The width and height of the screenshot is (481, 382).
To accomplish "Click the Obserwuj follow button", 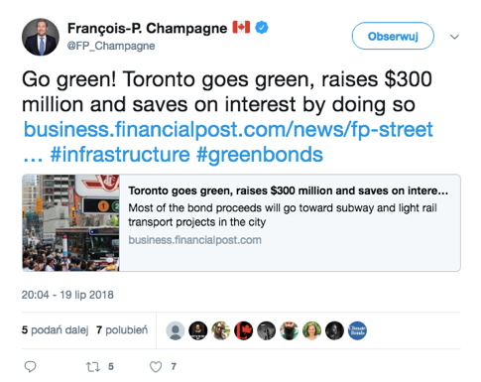I will pyautogui.click(x=393, y=36).
